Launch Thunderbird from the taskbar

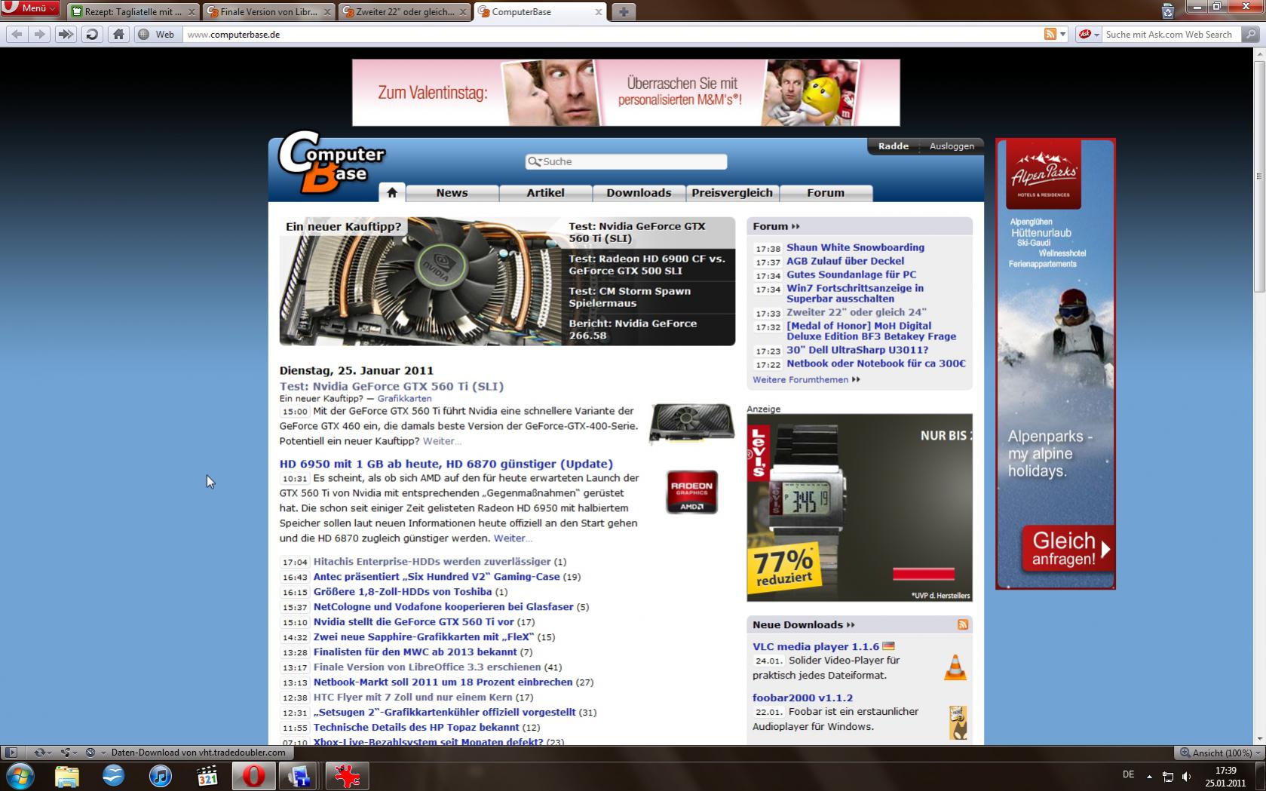tap(113, 776)
